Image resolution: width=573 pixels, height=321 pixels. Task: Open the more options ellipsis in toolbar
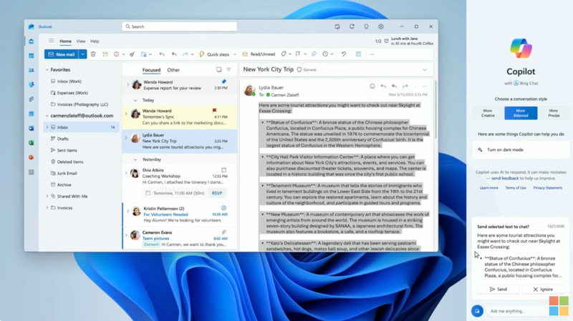click(372, 54)
